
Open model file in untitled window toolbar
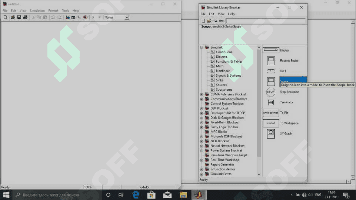point(13,17)
